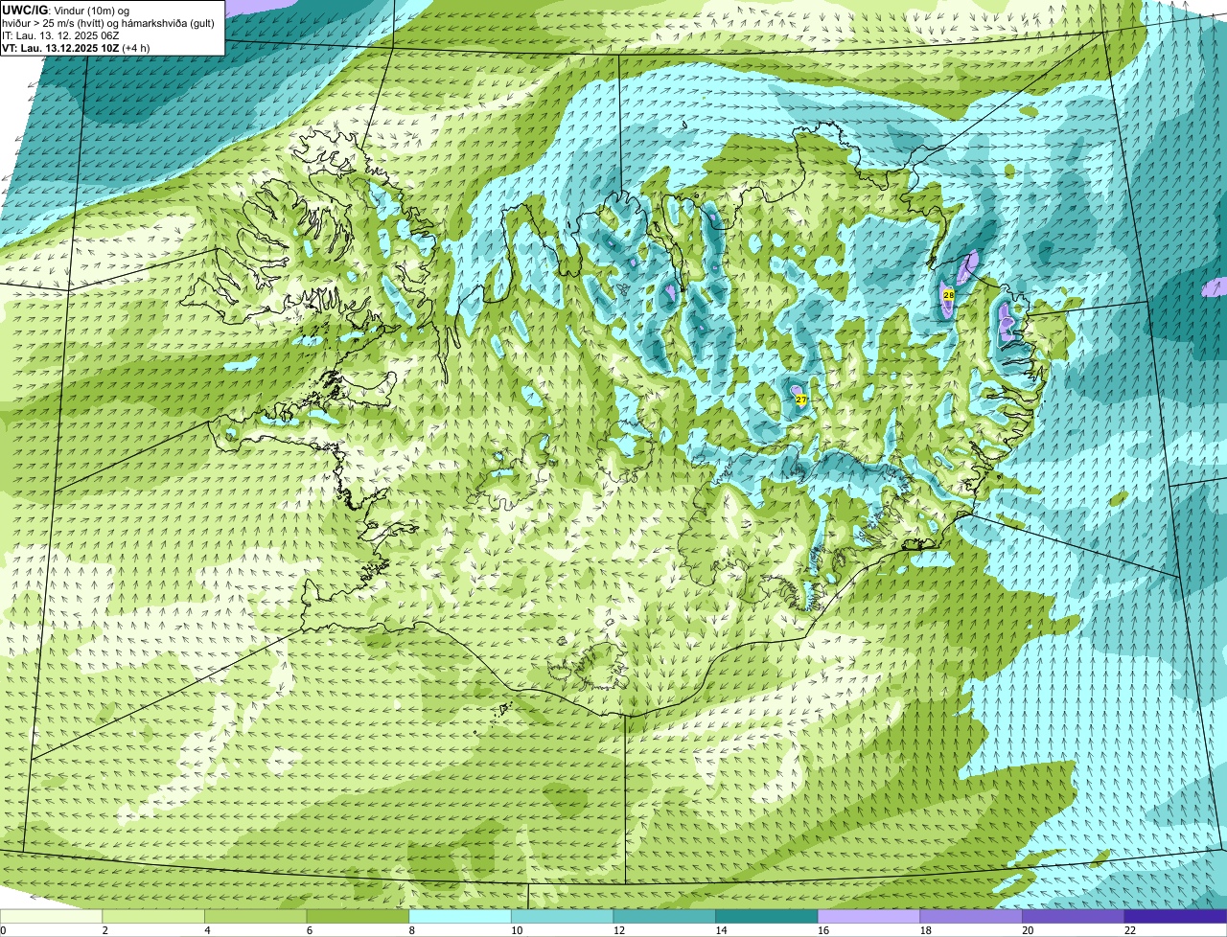Image resolution: width=1227 pixels, height=937 pixels.
Task: Click the legend scale label '6'
Action: pos(310,930)
